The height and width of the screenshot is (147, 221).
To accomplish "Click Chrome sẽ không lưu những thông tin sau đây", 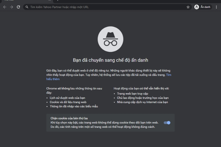I will tap(74, 91).
